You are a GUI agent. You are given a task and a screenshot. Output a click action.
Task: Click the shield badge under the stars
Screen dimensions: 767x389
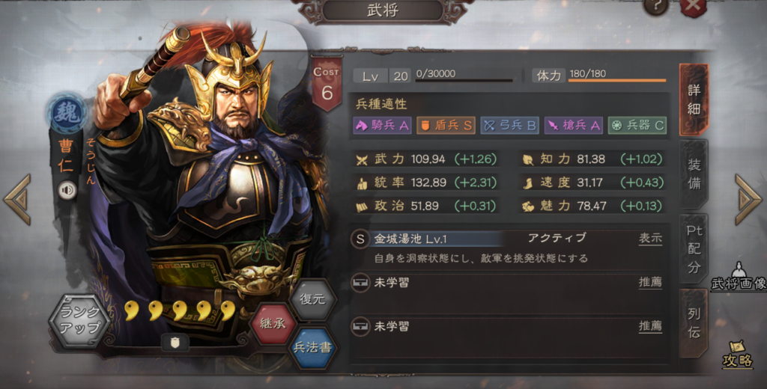(175, 343)
